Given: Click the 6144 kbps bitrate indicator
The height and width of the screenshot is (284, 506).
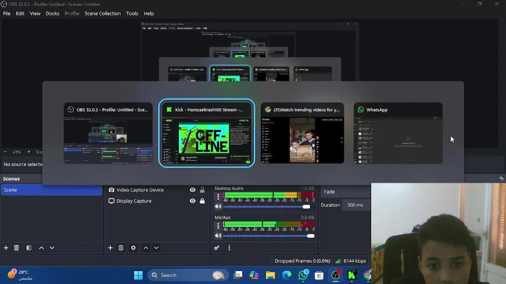Looking at the screenshot, I should [351, 261].
